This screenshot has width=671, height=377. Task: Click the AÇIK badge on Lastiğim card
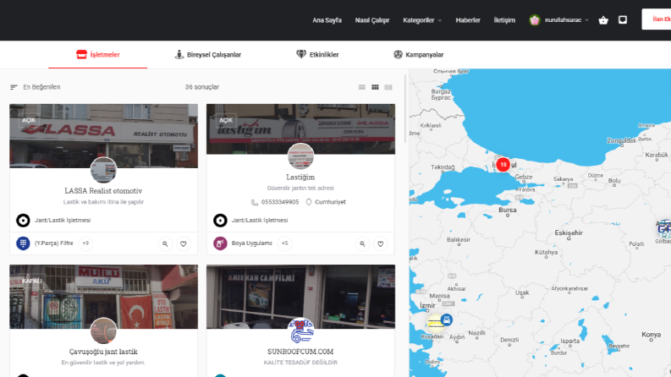coord(226,121)
